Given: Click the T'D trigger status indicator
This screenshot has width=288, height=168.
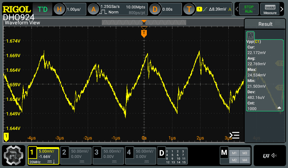Looking at the screenshot, I should [x=42, y=9].
